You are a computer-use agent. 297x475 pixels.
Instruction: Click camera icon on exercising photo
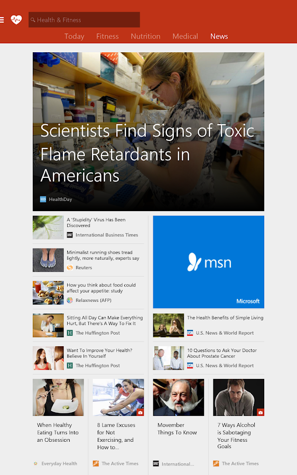point(140,412)
